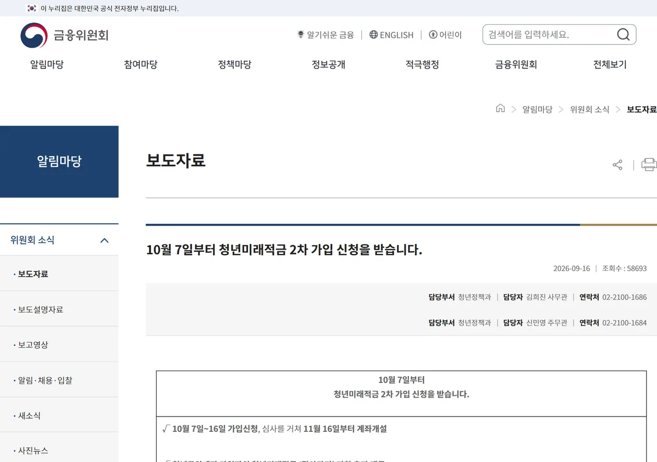Image resolution: width=657 pixels, height=462 pixels.
Task: Click 알림마당 in the breadcrumb
Action: click(537, 109)
